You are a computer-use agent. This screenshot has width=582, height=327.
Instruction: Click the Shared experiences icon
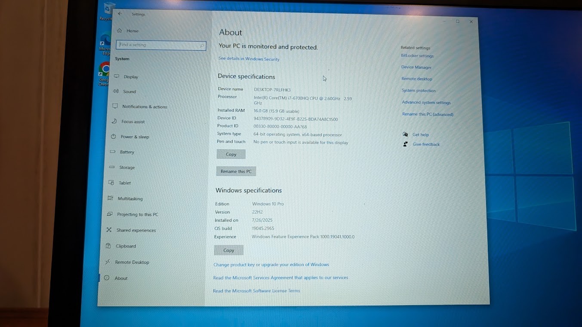tap(109, 230)
